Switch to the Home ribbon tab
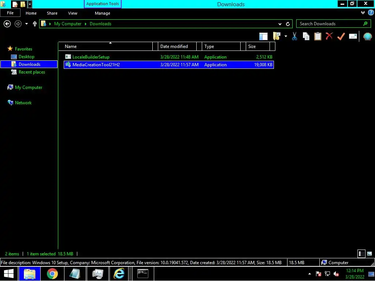Screen dimensions: 375x281 (x=31, y=13)
